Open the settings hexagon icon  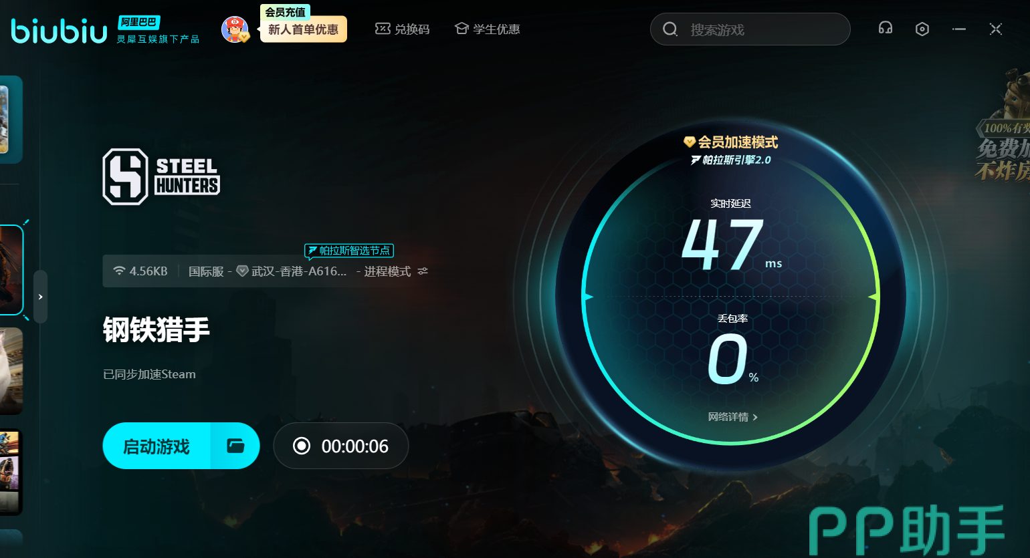922,29
